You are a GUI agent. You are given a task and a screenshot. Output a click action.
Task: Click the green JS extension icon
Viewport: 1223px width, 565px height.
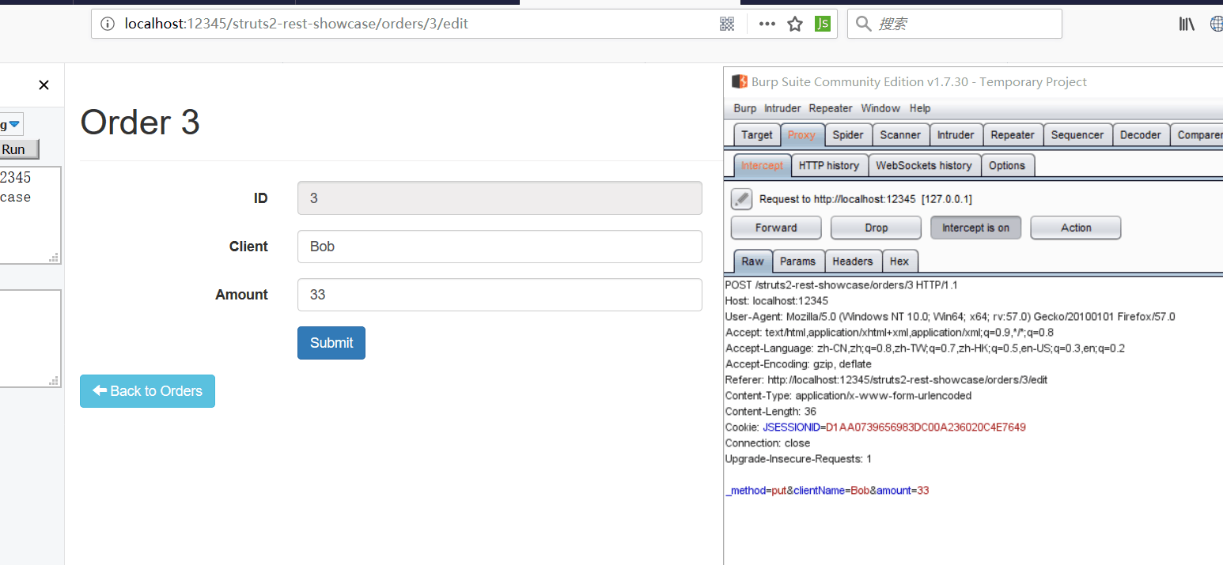823,24
